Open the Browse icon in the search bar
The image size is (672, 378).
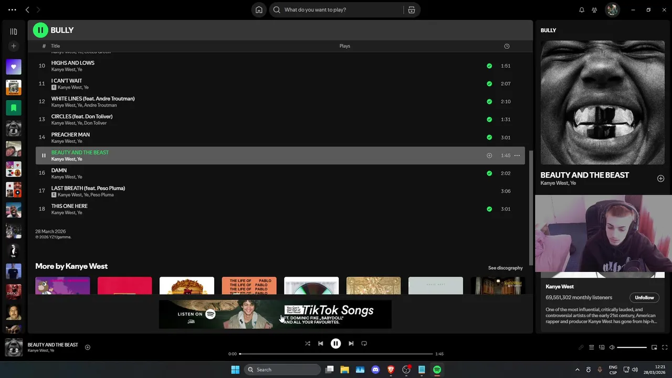tap(411, 9)
